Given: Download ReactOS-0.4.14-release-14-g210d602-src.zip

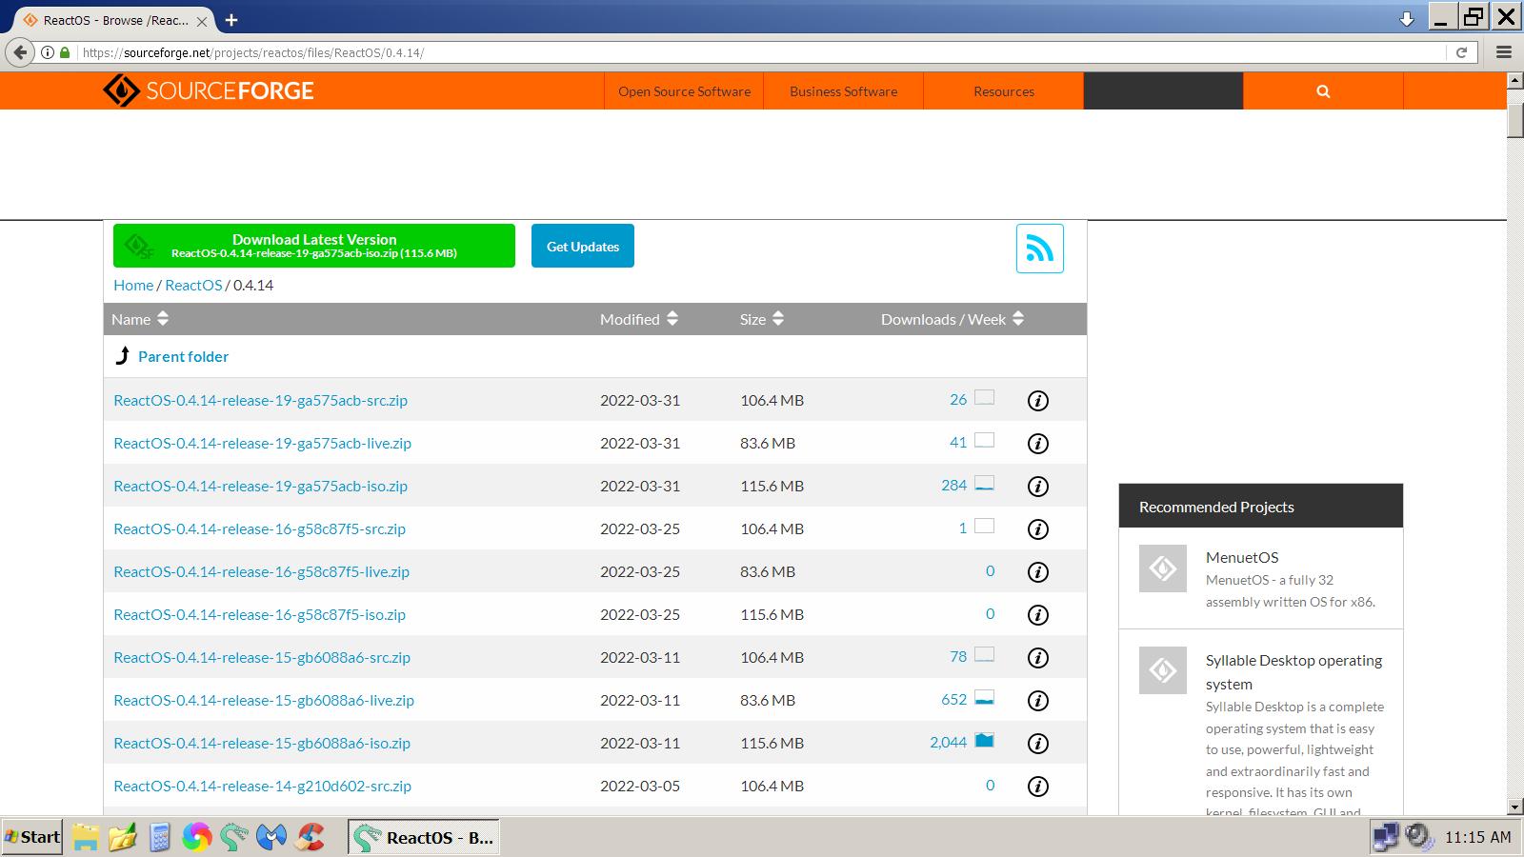Looking at the screenshot, I should (x=262, y=786).
